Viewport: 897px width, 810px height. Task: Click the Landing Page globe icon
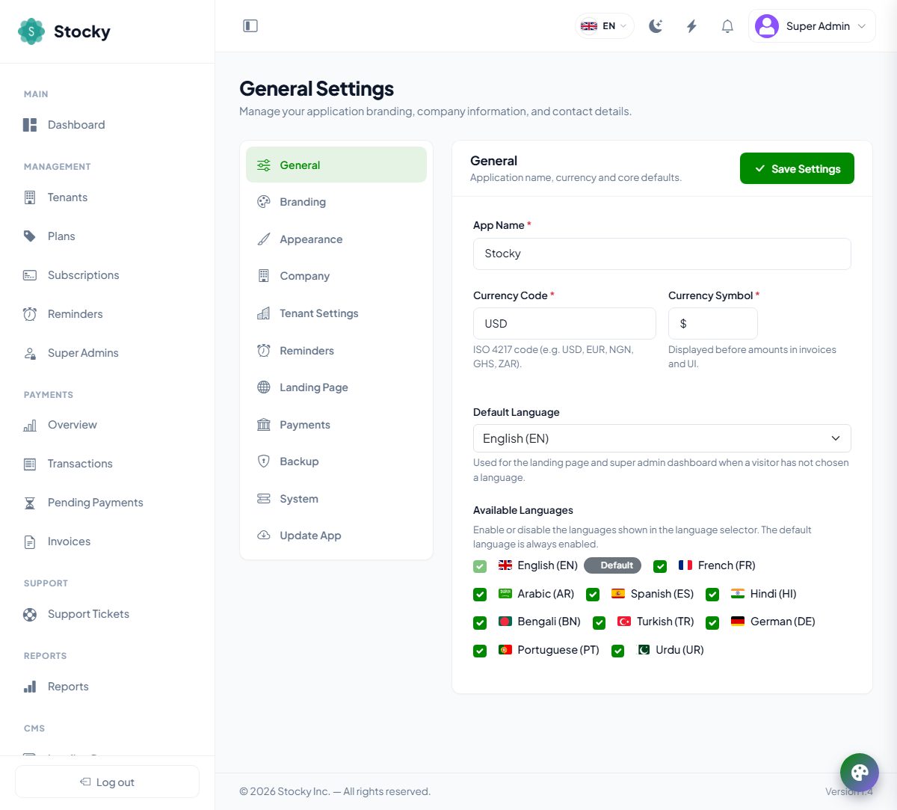264,387
